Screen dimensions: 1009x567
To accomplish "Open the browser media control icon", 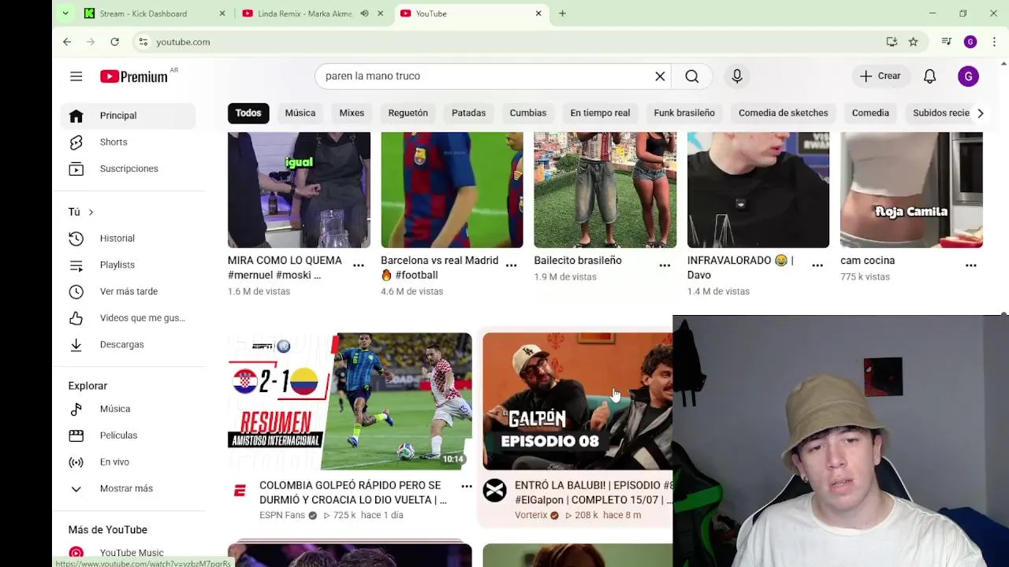I will coord(947,42).
